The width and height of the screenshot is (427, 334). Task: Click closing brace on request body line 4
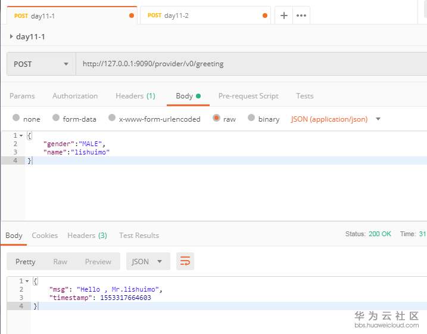(29, 160)
